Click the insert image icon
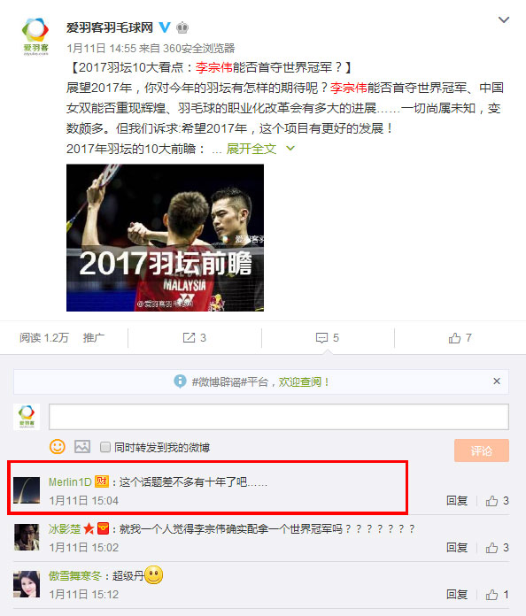526x616 pixels. coord(82,447)
